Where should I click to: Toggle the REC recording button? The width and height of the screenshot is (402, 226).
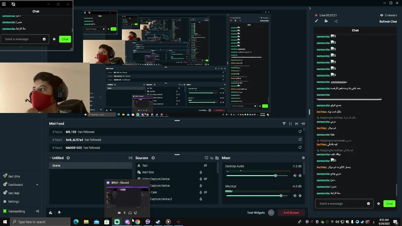pos(271,213)
